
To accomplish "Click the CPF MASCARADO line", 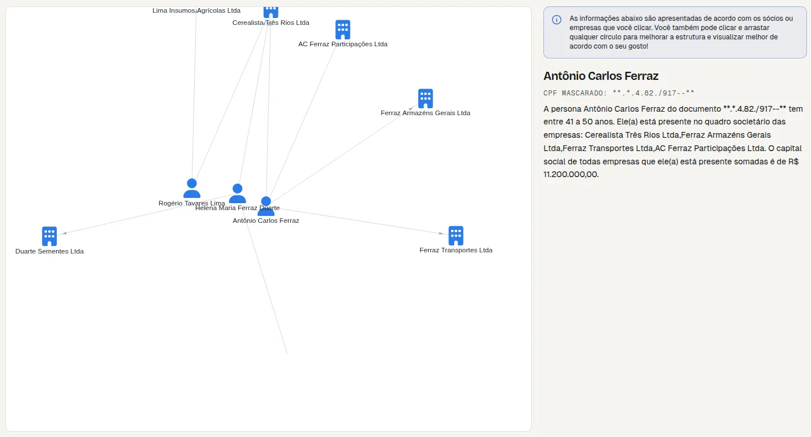I will [x=619, y=93].
